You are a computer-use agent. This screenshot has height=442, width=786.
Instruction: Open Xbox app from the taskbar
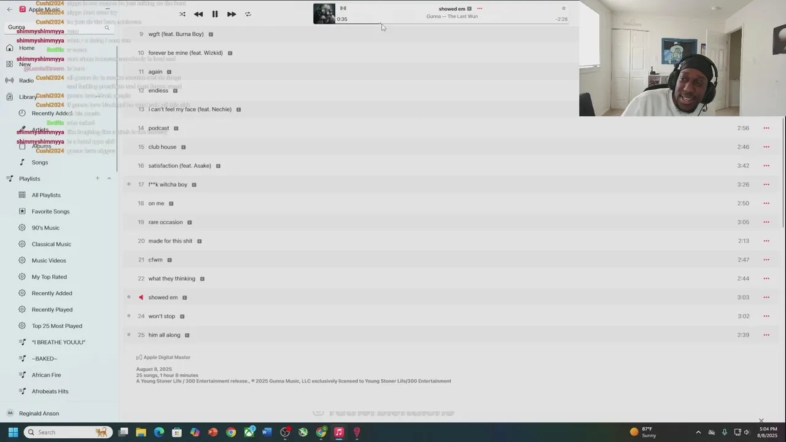[x=249, y=432]
